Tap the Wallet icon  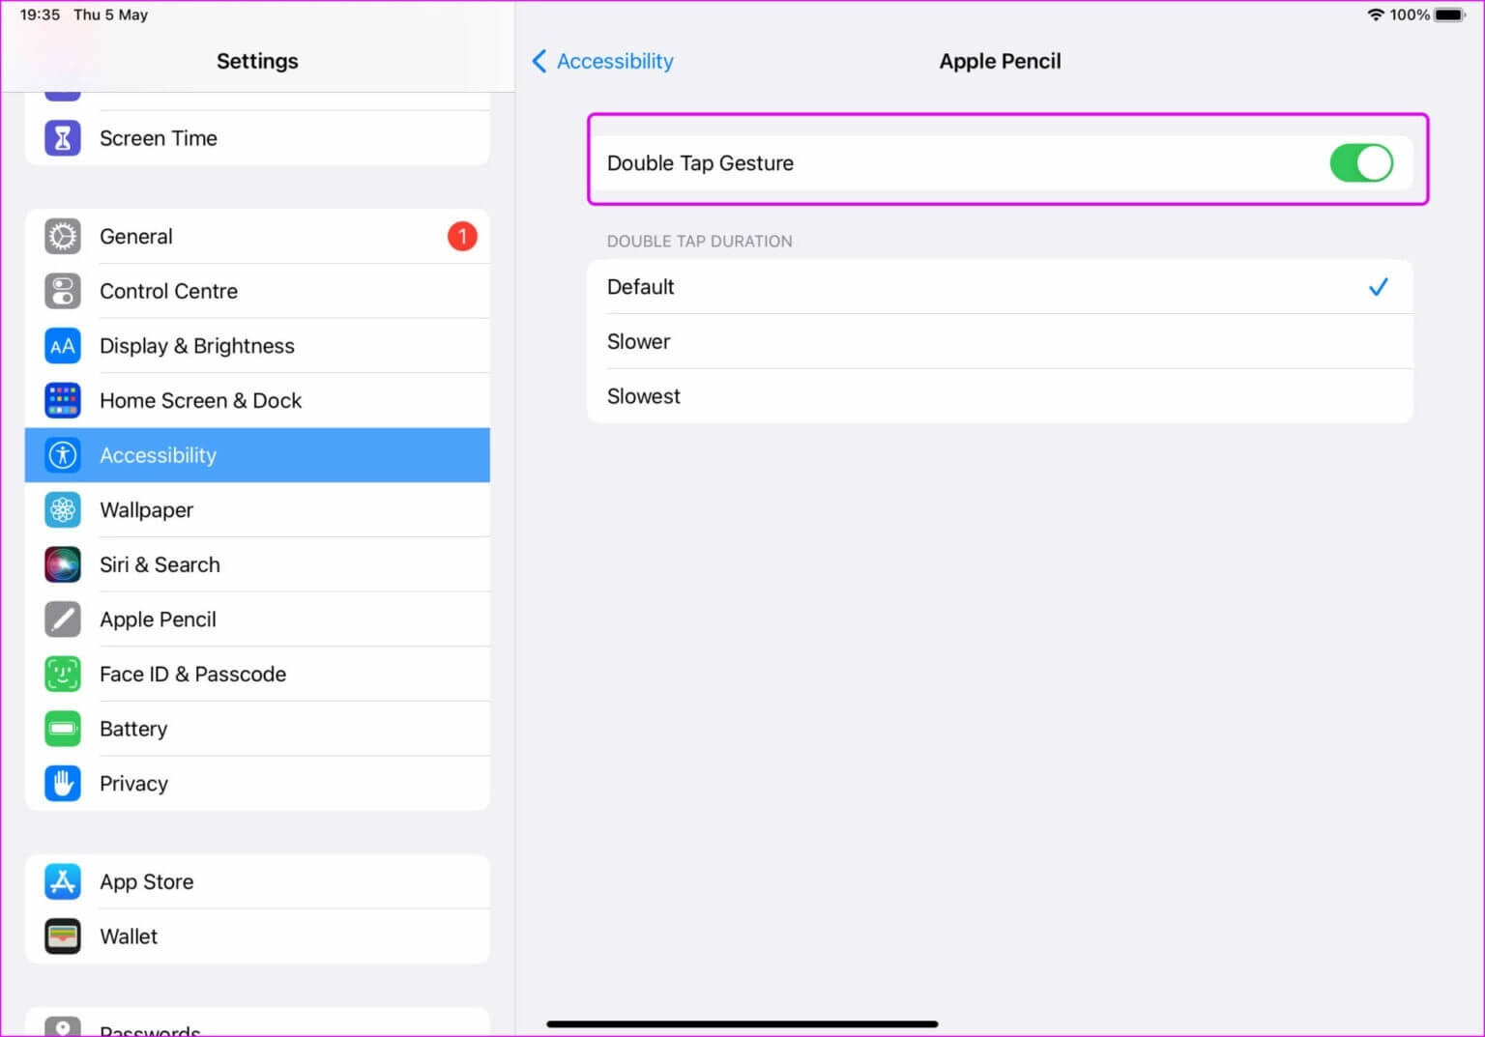[63, 936]
